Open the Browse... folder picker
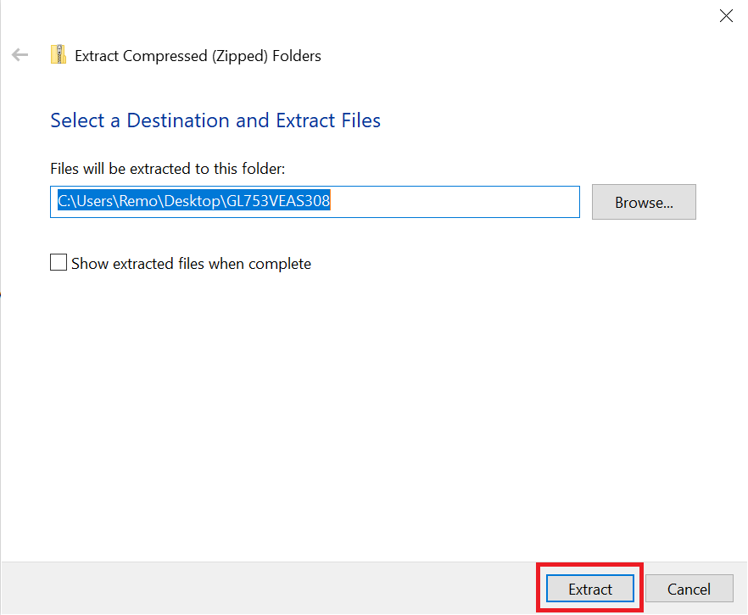Screen dimensions: 748x615 (x=644, y=202)
